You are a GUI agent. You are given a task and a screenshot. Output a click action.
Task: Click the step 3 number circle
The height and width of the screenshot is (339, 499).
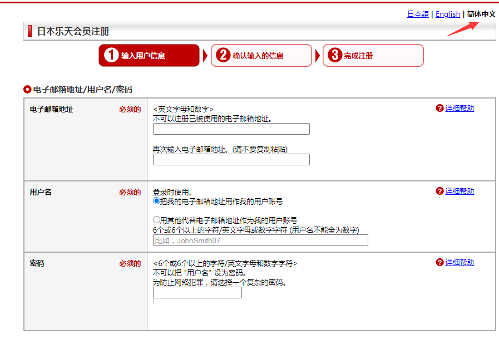point(334,56)
